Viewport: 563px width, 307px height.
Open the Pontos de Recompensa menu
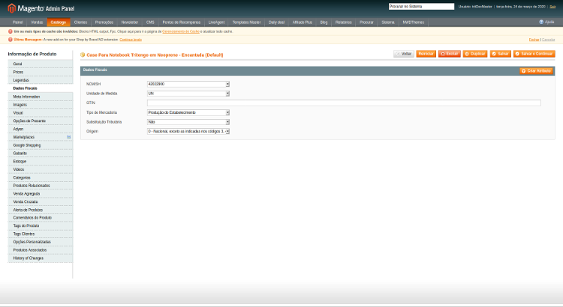click(x=182, y=22)
